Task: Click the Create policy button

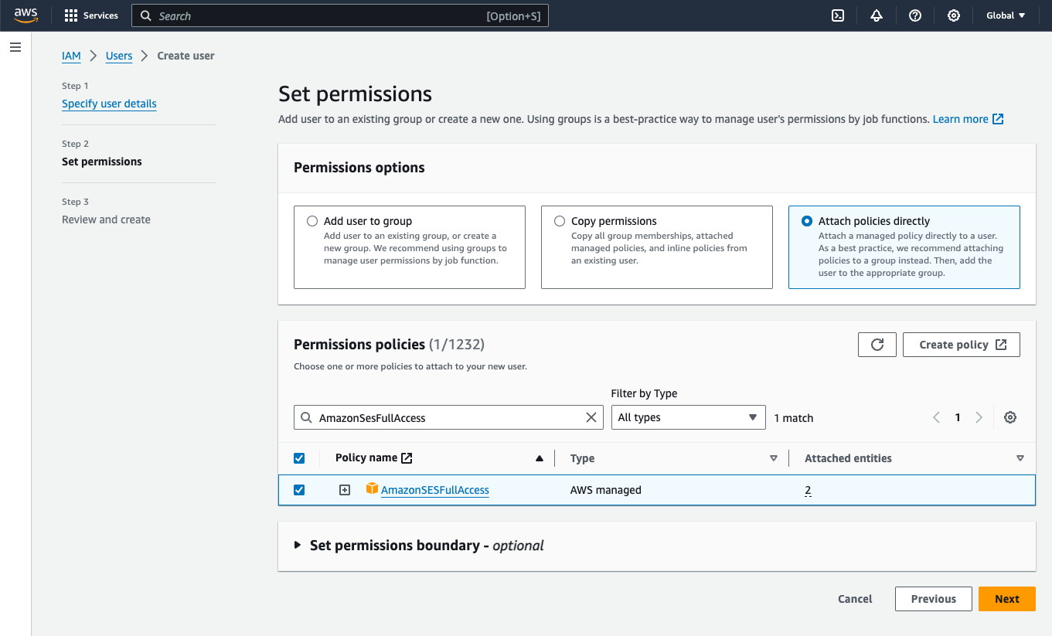Action: [962, 345]
